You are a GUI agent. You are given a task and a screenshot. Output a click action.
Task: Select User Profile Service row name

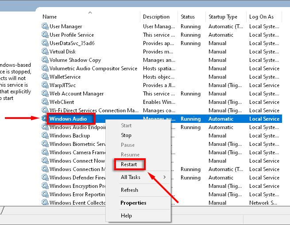click(x=72, y=35)
